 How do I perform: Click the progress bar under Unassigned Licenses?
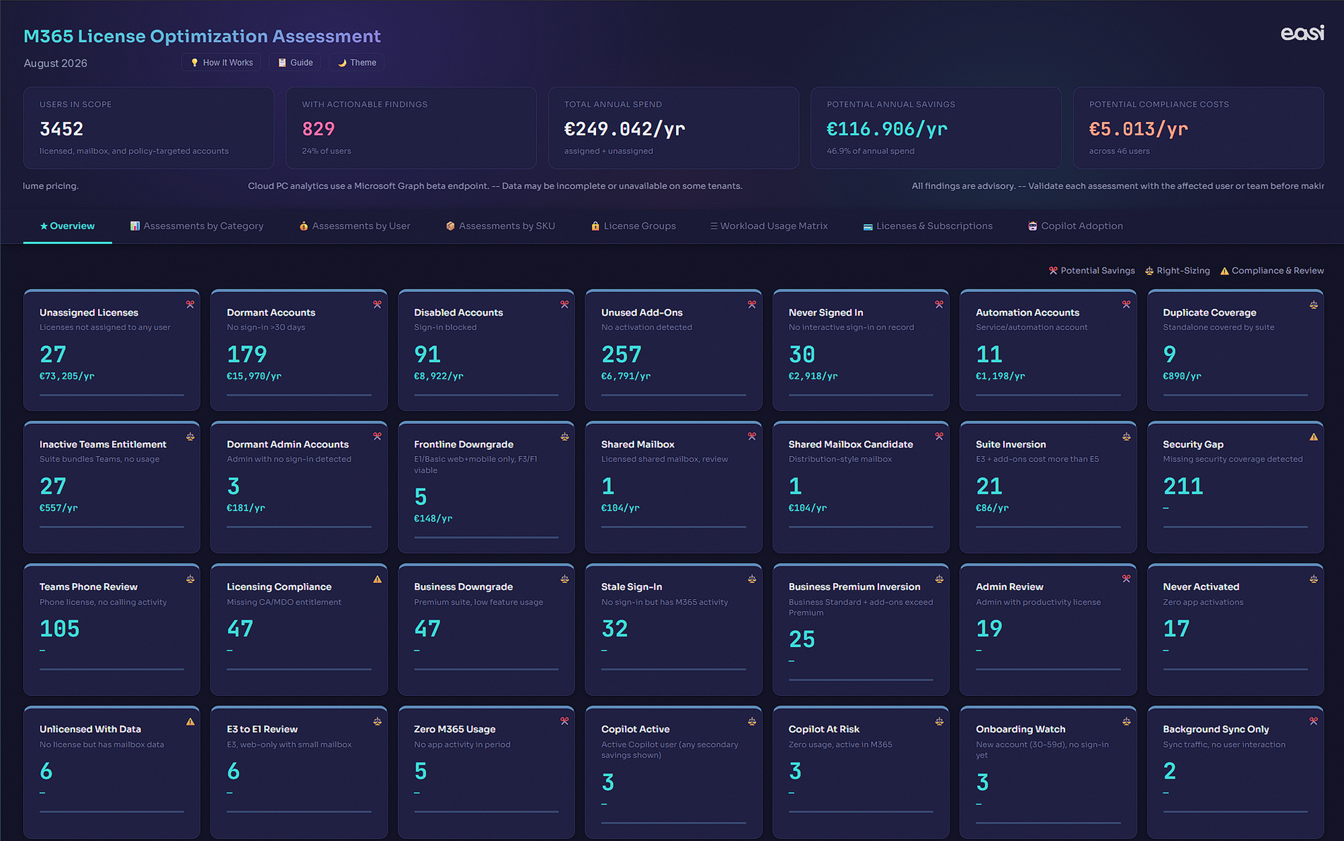(112, 395)
